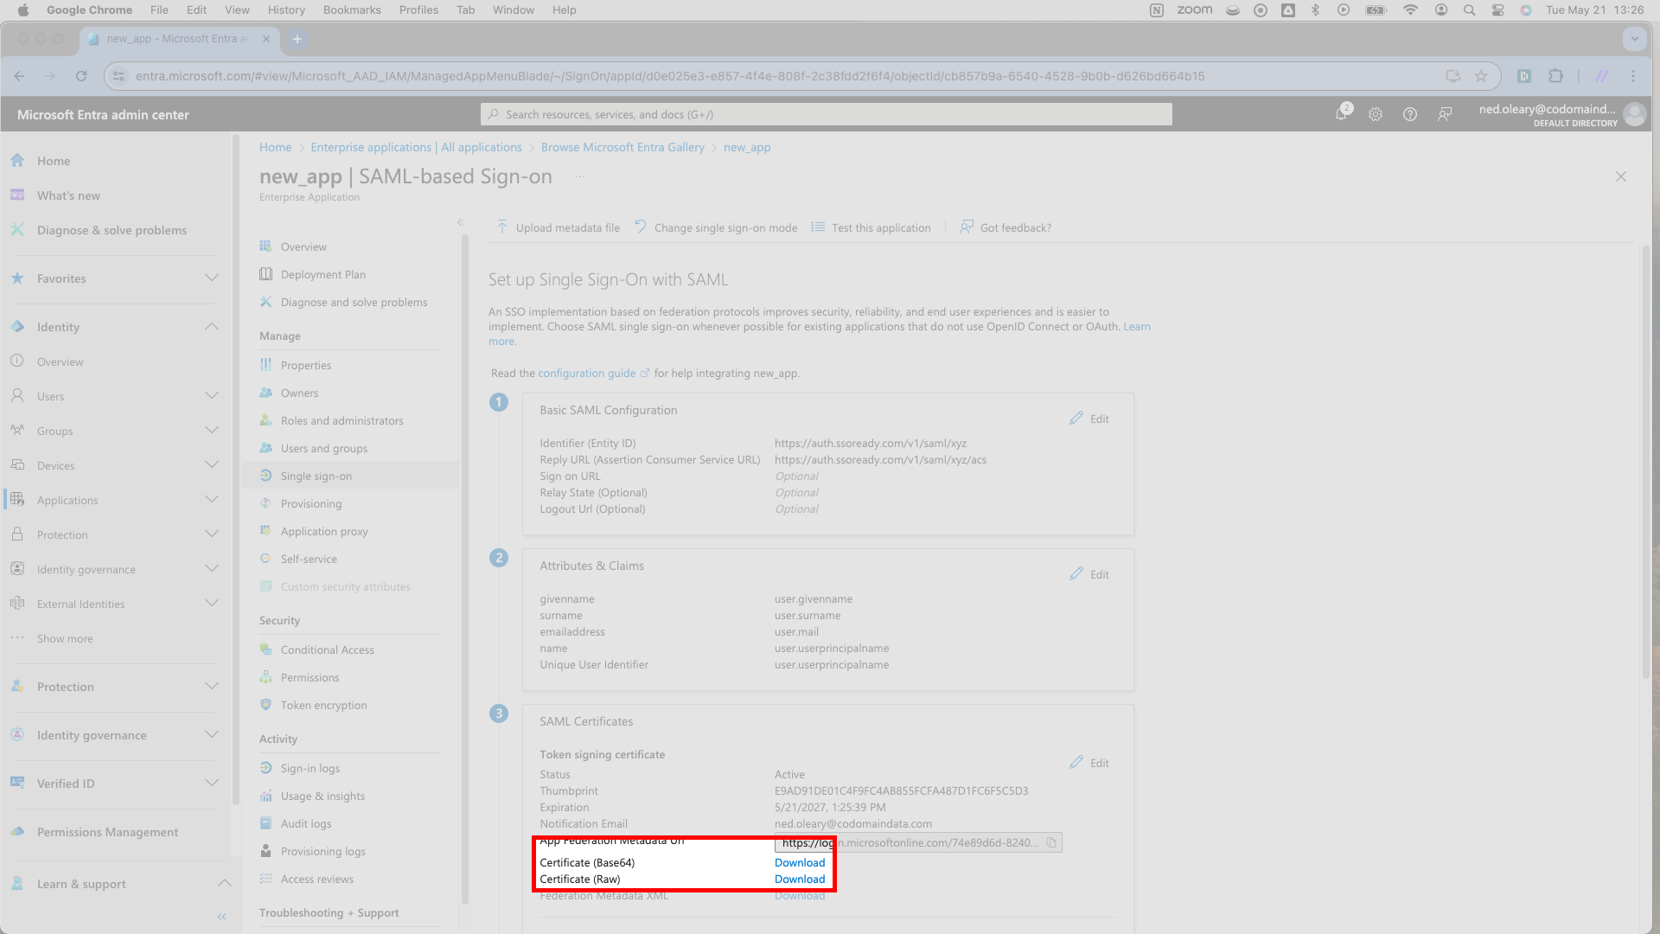Edit the Attributes & Claims section
This screenshot has height=934, width=1660.
pyautogui.click(x=1089, y=574)
